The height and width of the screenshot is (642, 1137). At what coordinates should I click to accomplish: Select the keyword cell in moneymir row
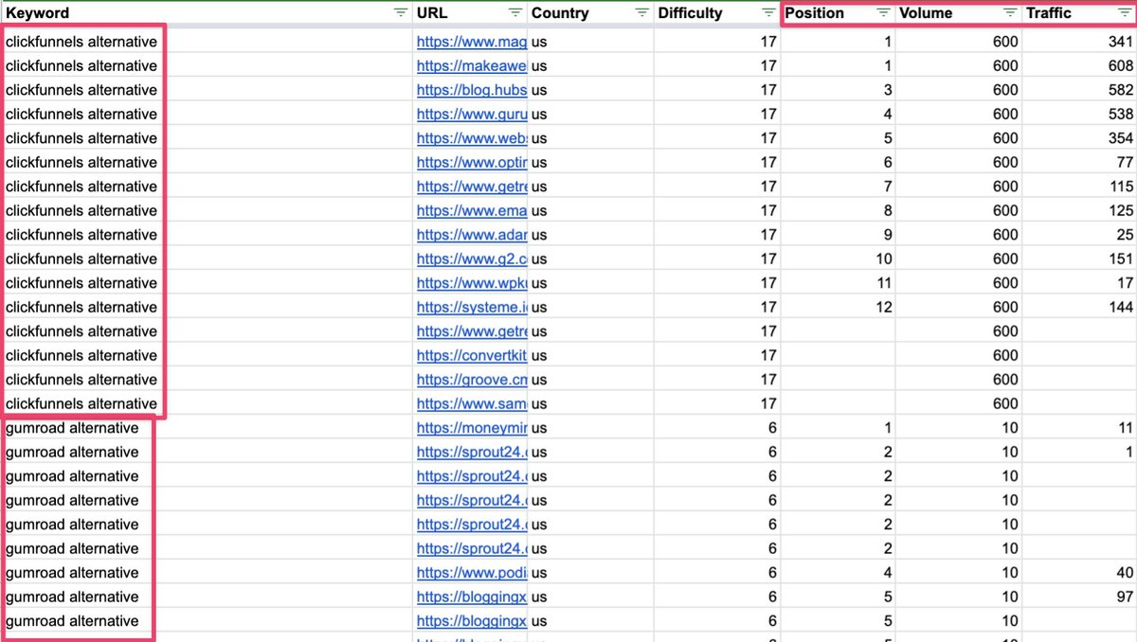click(x=208, y=428)
